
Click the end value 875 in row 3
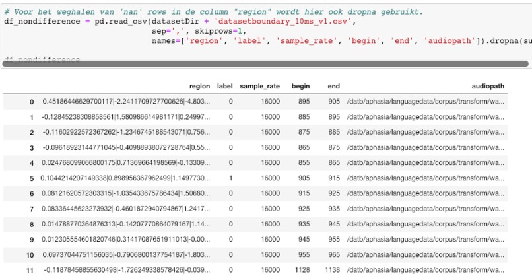click(334, 147)
